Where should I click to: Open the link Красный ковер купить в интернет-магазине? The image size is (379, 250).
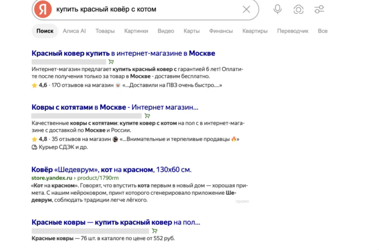123,53
